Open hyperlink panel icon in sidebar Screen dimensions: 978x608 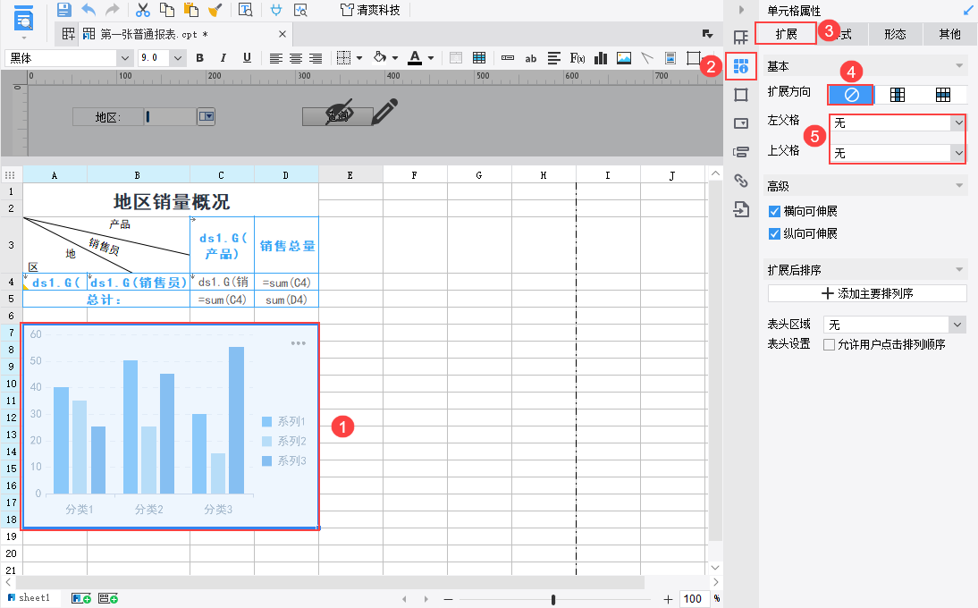tap(741, 181)
